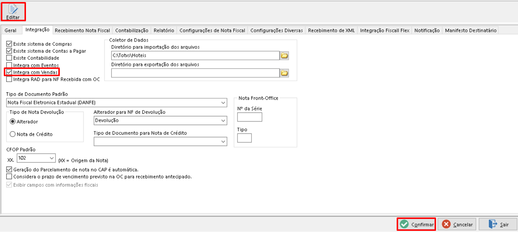This screenshot has width=518, height=232.
Task: Enable Integra RAD para NF Recebida checkbox
Action: [9, 79]
